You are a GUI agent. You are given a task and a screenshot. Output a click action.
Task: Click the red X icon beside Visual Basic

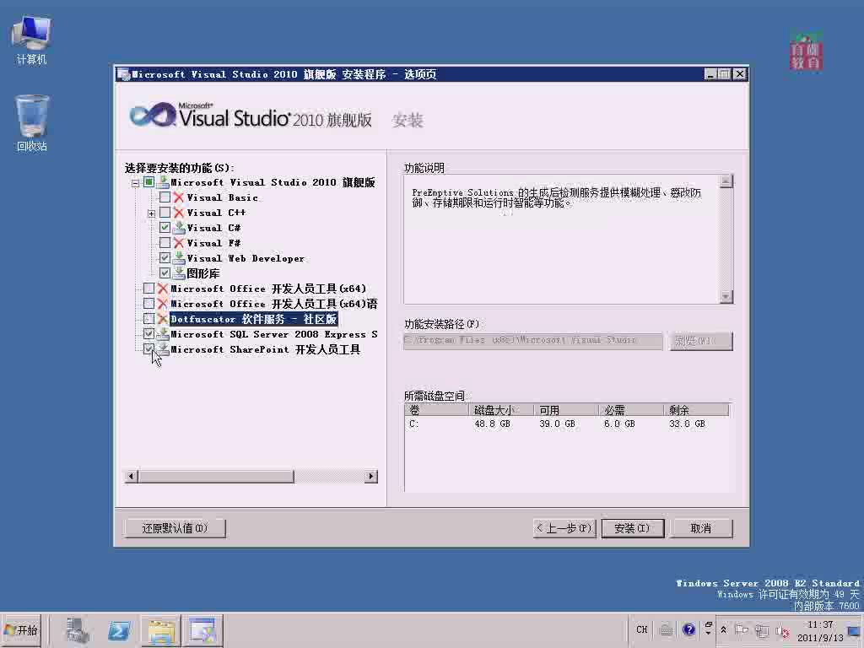pyautogui.click(x=178, y=197)
